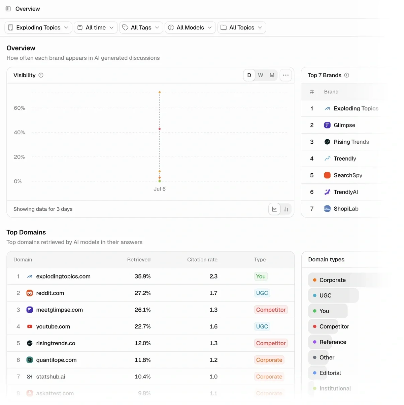
Task: Sort by Citation rate column header
Action: 202,260
